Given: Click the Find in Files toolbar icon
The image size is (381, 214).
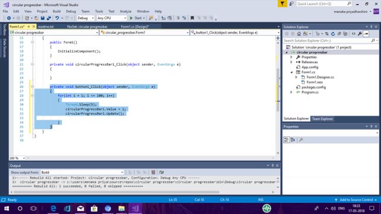Looking at the screenshot, I should pos(151,18).
